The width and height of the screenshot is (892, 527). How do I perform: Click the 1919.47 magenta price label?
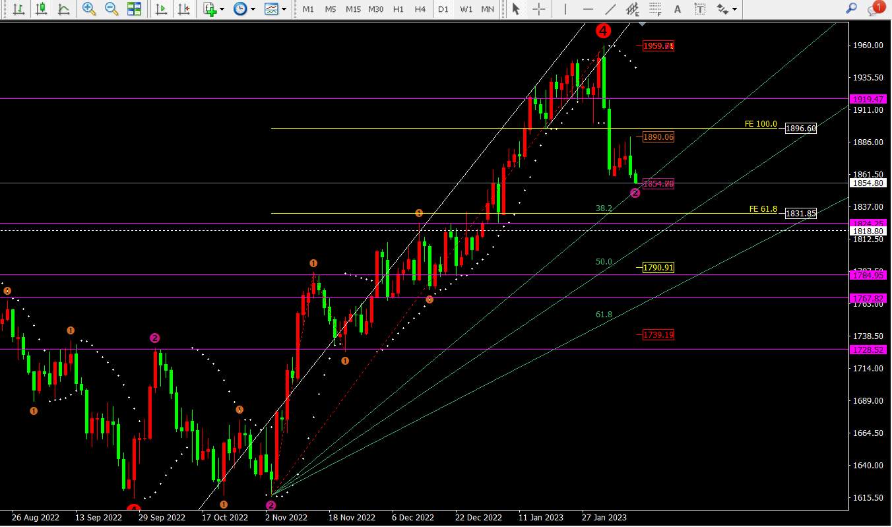click(x=868, y=99)
